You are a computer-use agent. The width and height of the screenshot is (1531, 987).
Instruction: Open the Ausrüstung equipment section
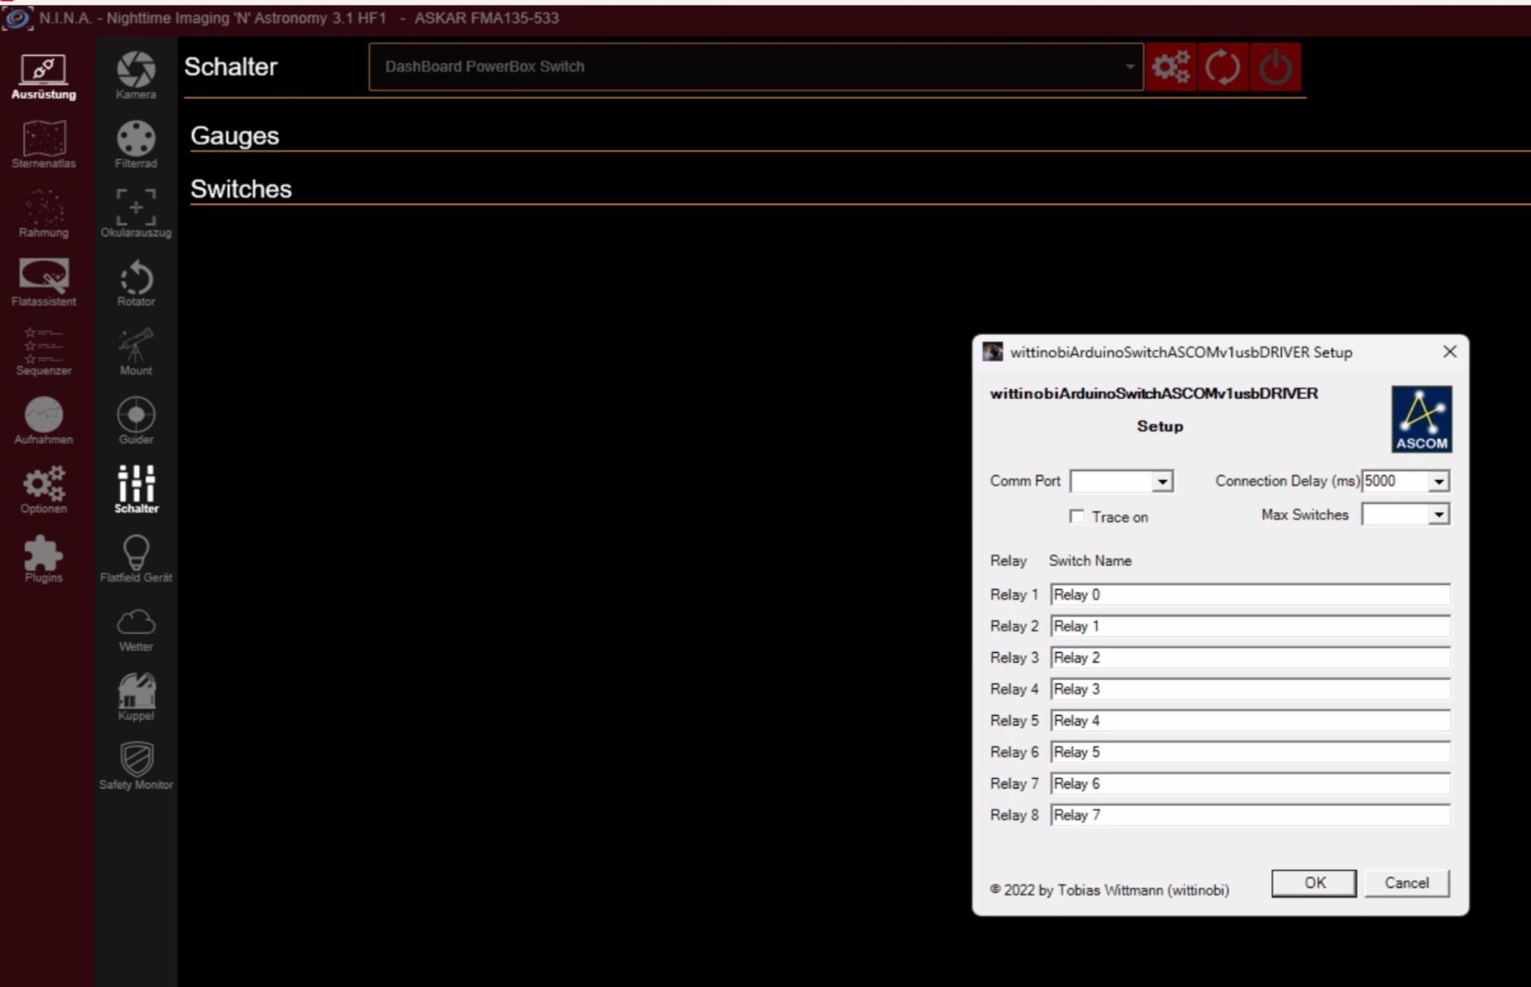click(44, 77)
